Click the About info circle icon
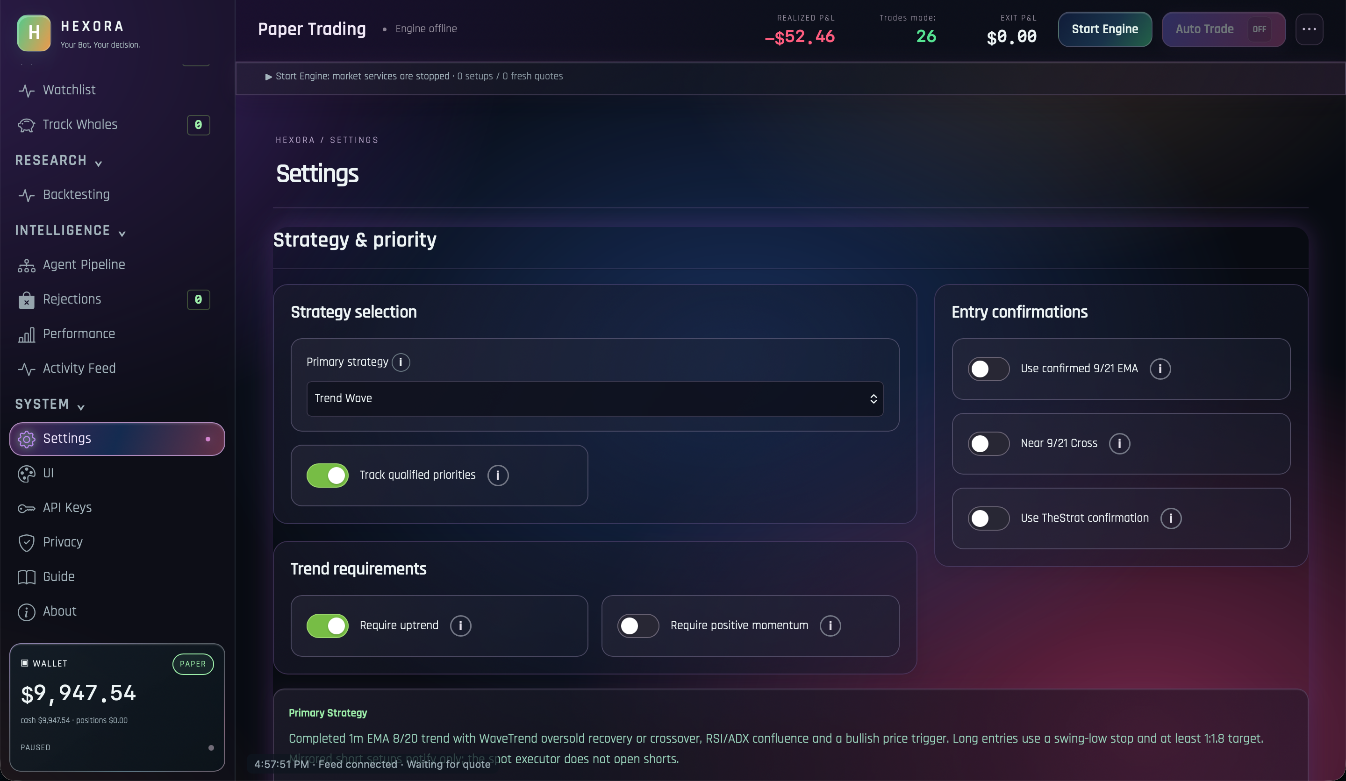The height and width of the screenshot is (781, 1346). coord(26,612)
